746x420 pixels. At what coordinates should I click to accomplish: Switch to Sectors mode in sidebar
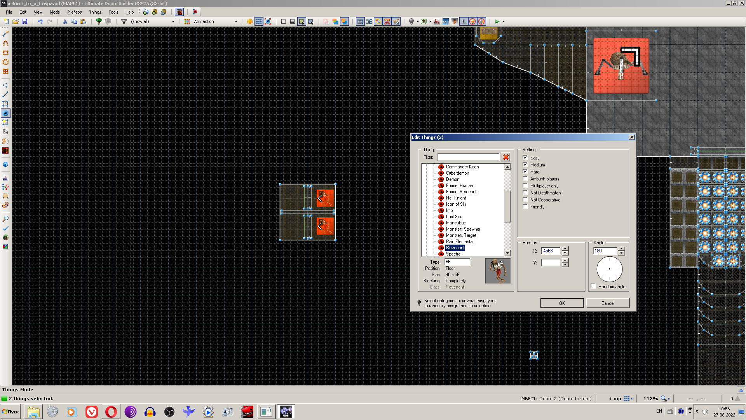5,104
